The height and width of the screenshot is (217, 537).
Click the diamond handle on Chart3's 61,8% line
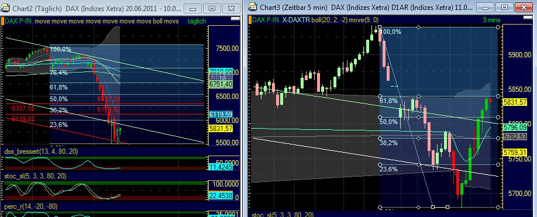(418, 96)
